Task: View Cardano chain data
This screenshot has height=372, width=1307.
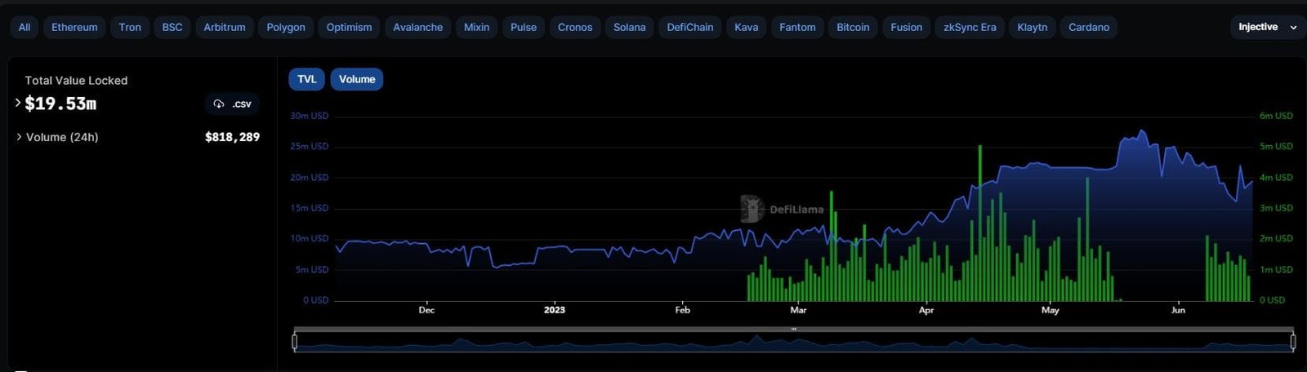Action: 1089,27
